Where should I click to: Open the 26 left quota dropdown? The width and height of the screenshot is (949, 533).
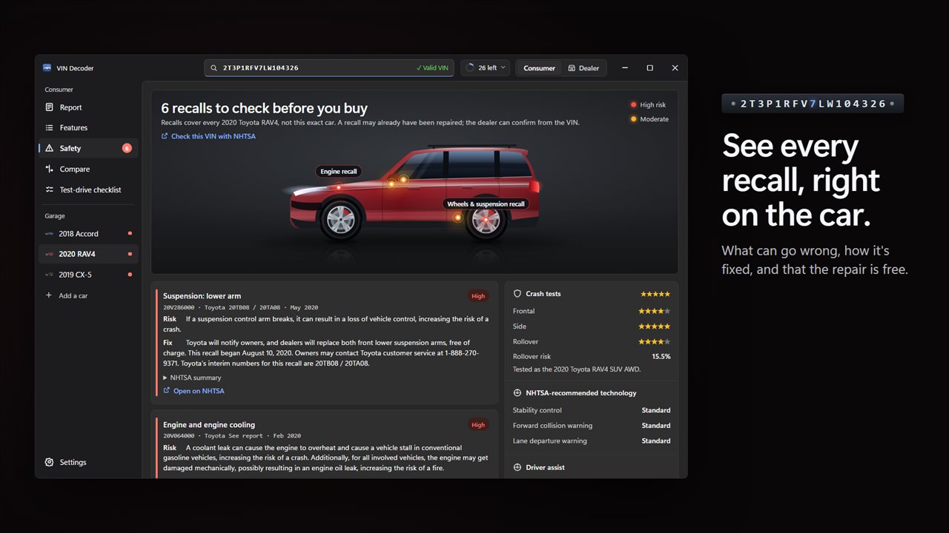pyautogui.click(x=486, y=68)
